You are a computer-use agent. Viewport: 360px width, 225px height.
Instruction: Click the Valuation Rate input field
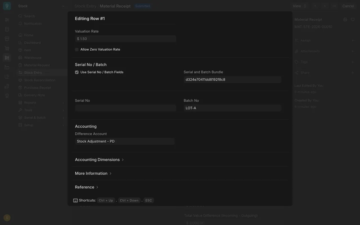pyautogui.click(x=125, y=39)
